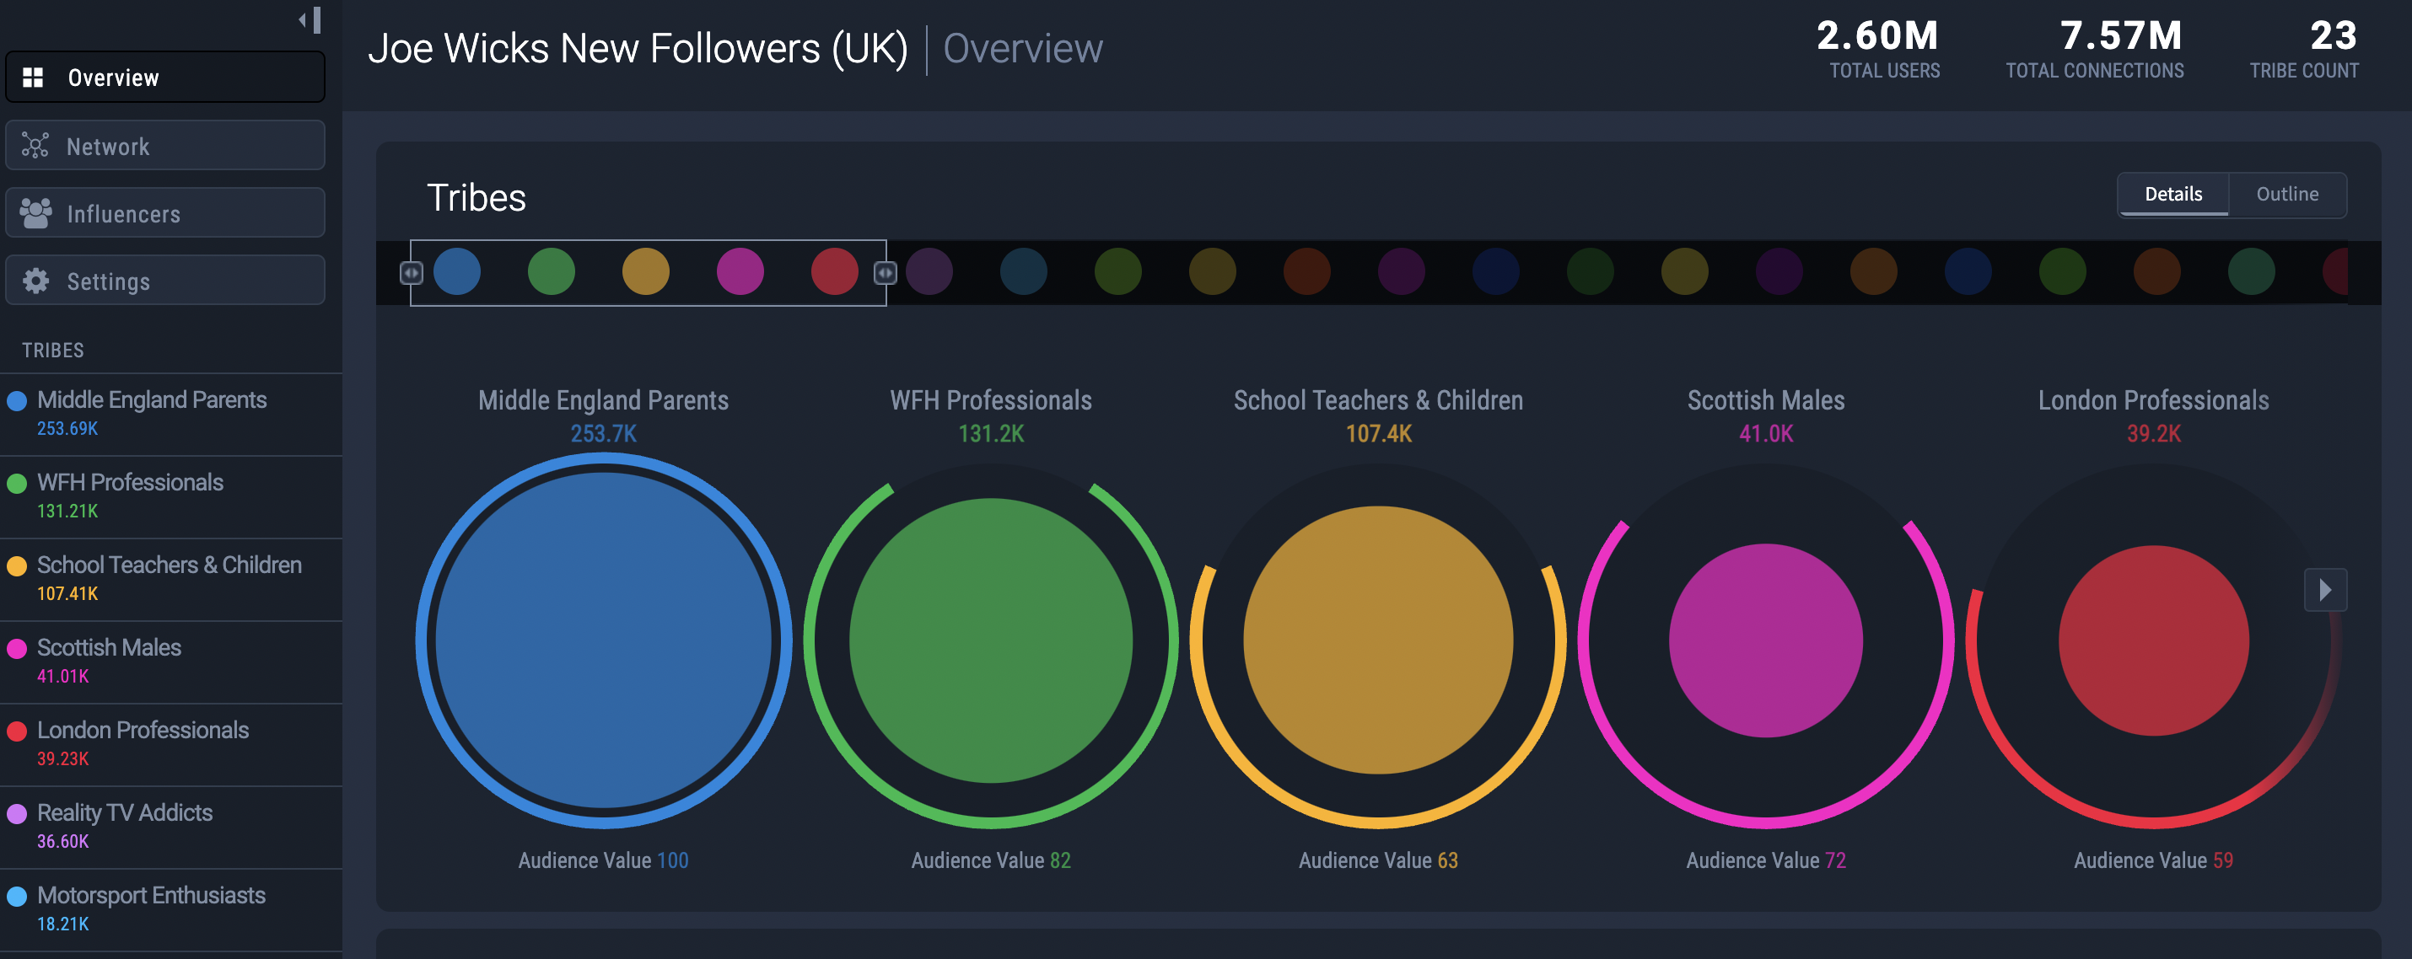Click the gold School Teachers & Children bubble
This screenshot has height=959, width=2412.
pyautogui.click(x=1378, y=640)
